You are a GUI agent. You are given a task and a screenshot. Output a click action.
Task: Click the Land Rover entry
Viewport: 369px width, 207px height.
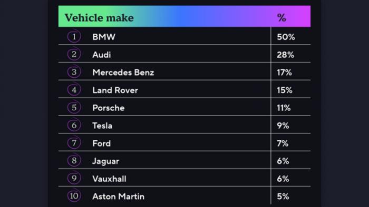[x=115, y=90]
